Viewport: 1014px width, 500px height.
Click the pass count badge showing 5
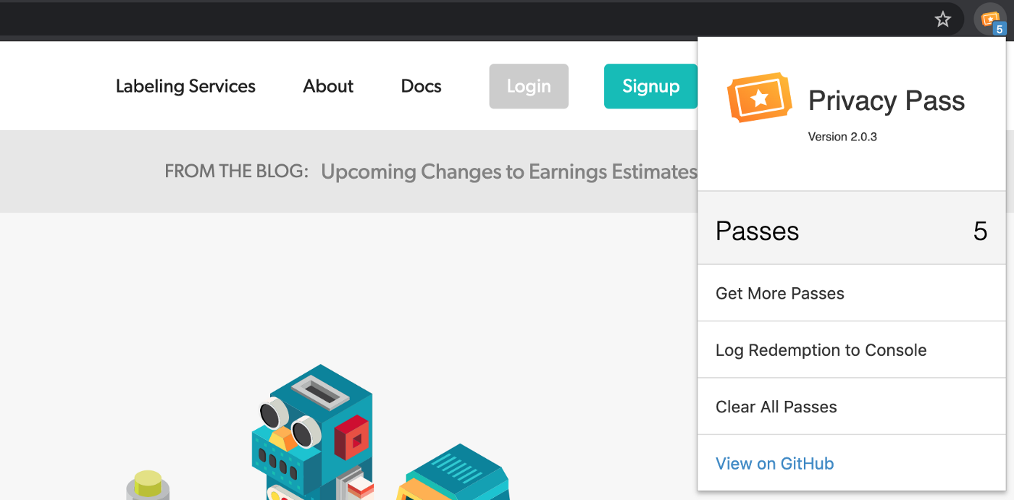click(998, 29)
